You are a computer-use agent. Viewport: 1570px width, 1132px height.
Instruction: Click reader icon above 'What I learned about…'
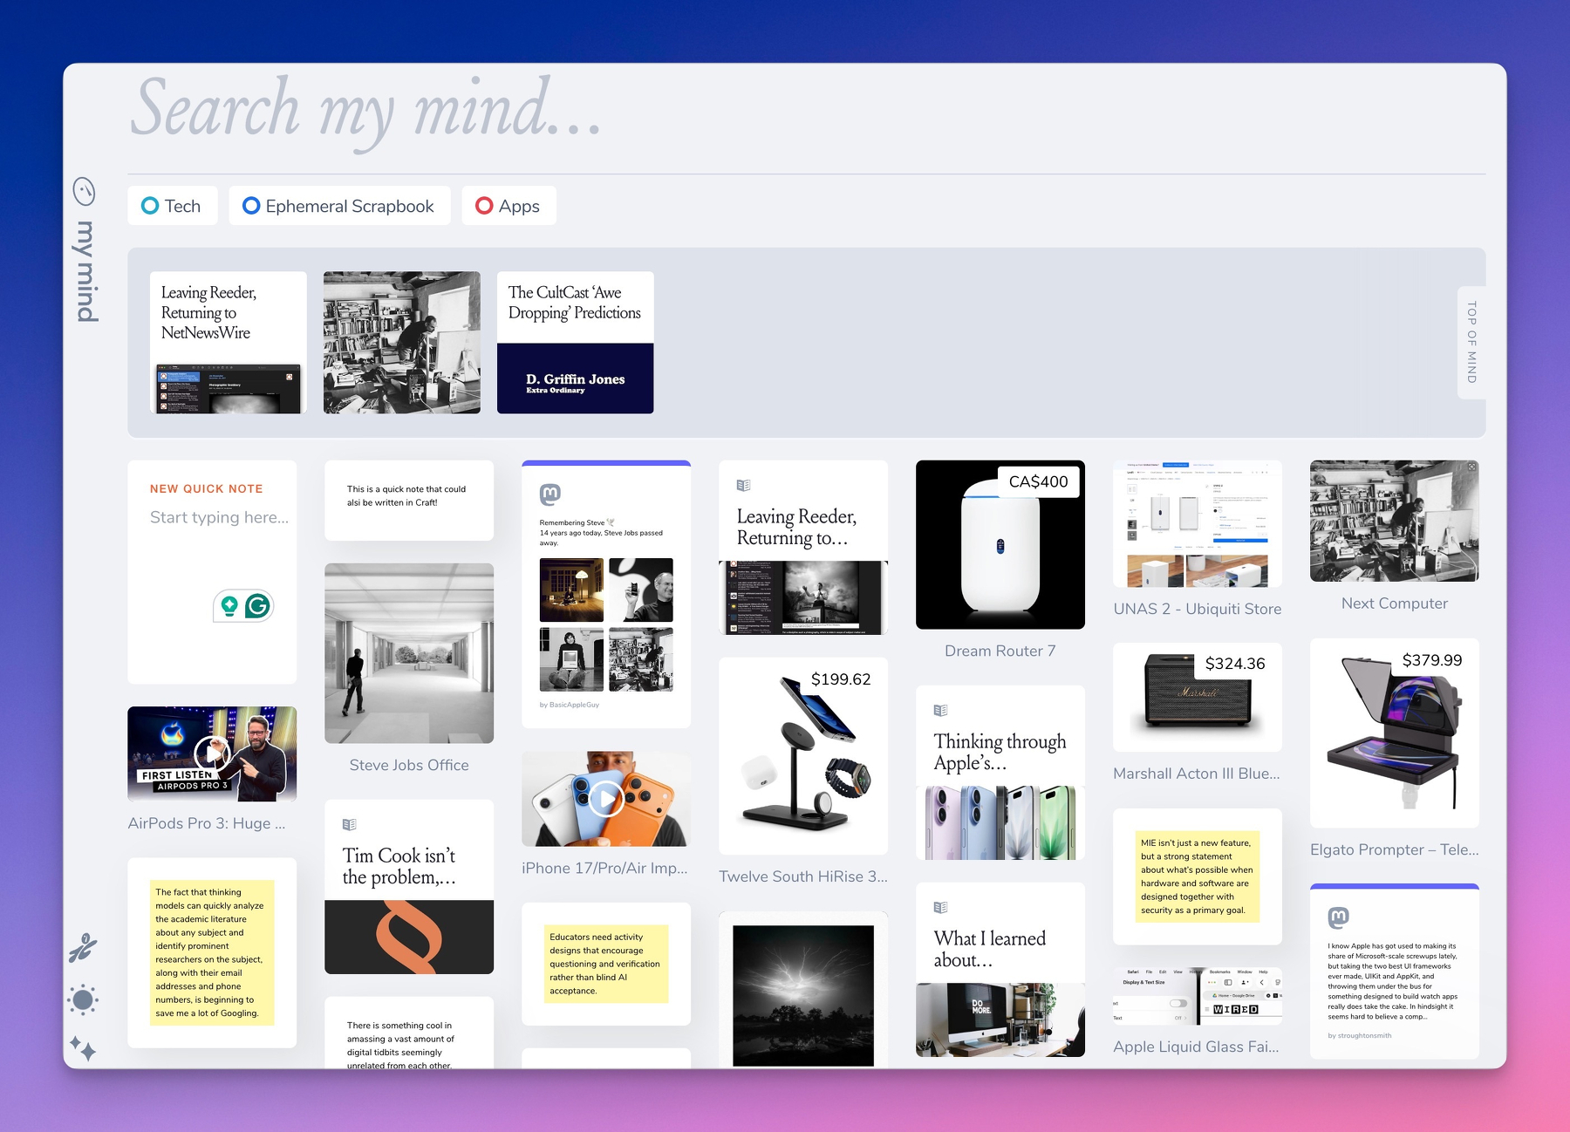pos(940,907)
